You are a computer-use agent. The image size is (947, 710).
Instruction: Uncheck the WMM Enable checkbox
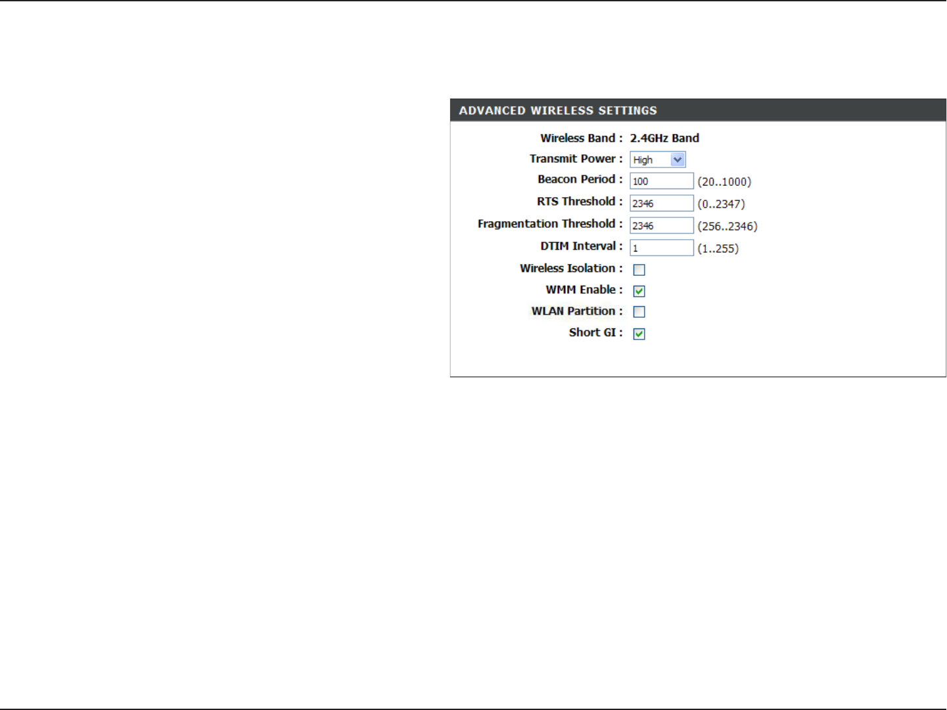click(x=639, y=291)
